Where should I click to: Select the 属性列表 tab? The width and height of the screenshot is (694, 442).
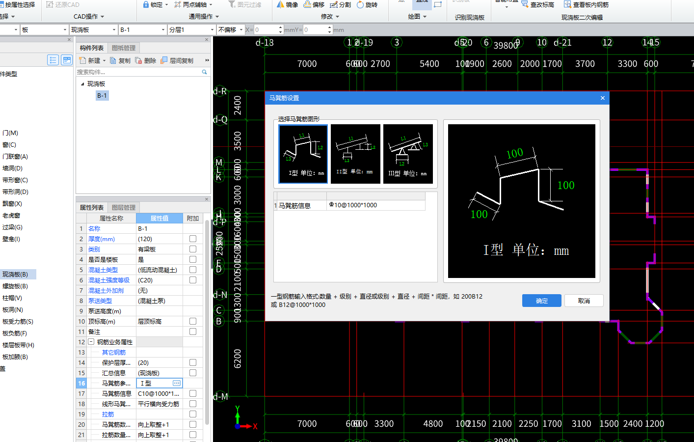[92, 207]
